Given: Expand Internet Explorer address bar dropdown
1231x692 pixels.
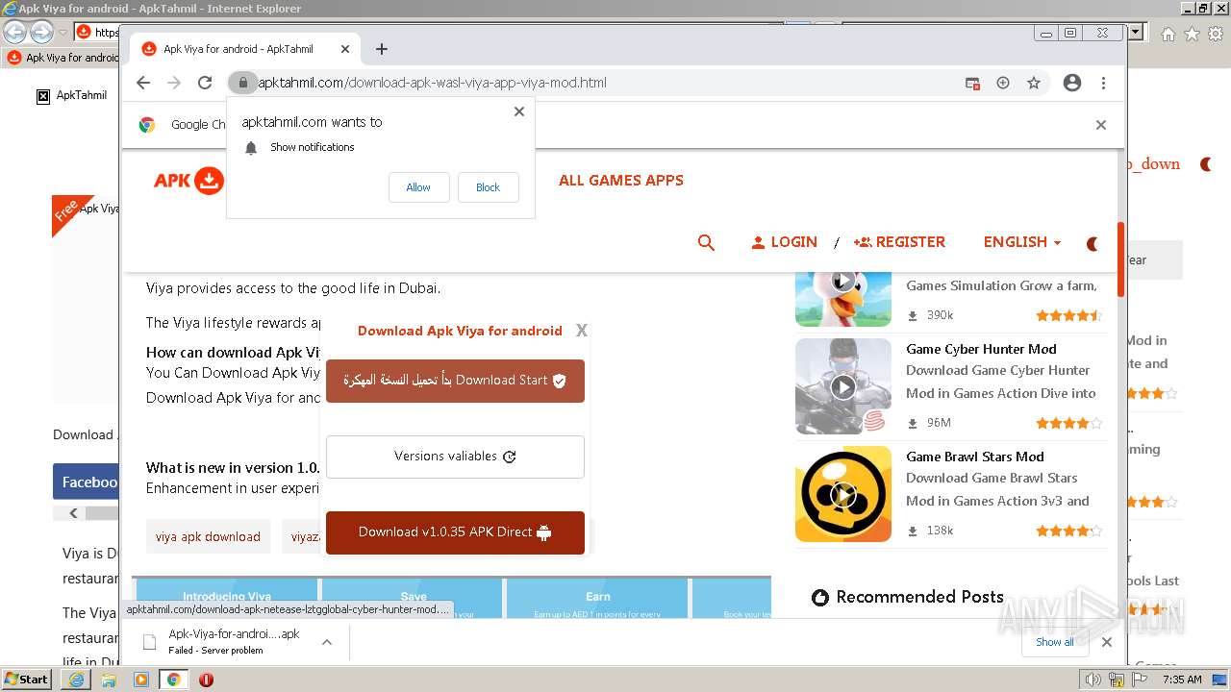Looking at the screenshot, I should click(x=1136, y=32).
